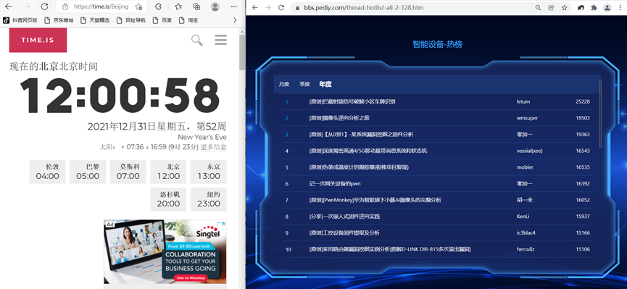Select the 伦敦 04:00 time tile
This screenshot has width=627, height=289.
click(x=47, y=172)
